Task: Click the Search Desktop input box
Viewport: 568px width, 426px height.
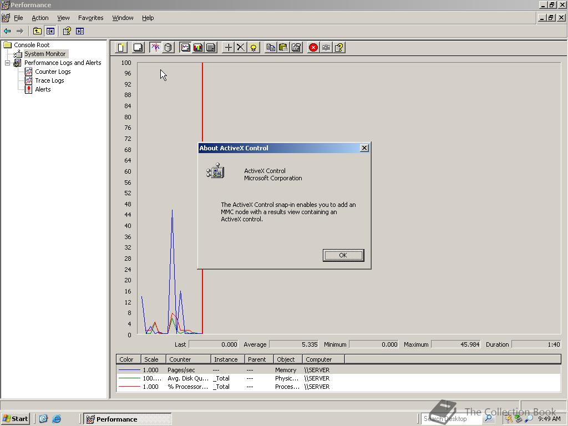Action: pyautogui.click(x=452, y=419)
